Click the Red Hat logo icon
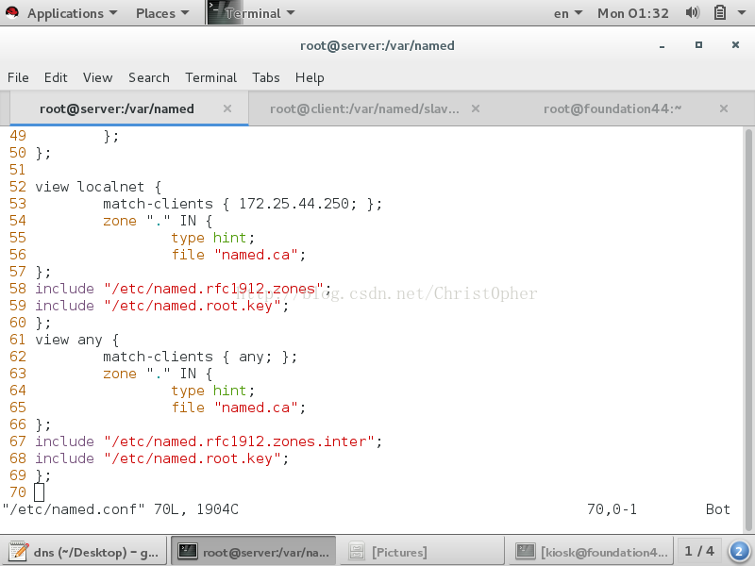 [12, 12]
